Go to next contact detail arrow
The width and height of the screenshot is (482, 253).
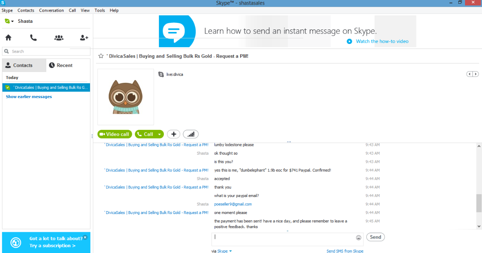pyautogui.click(x=475, y=74)
